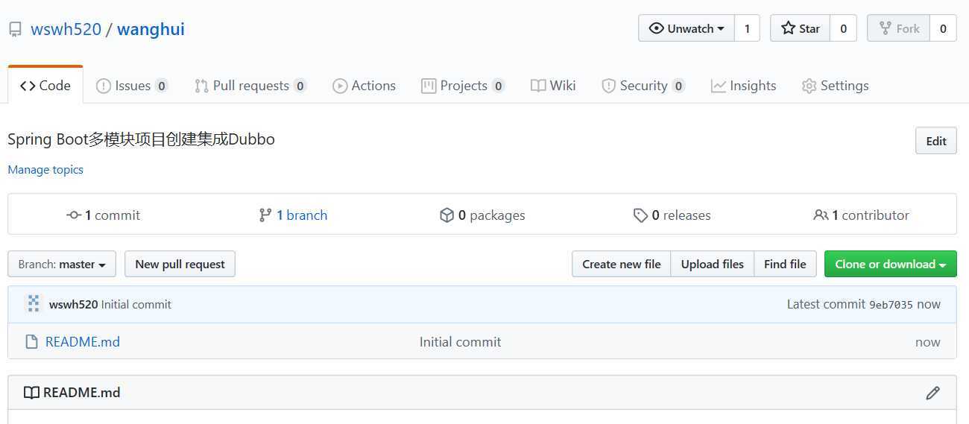Click the Unwatch eye button
Viewport: 969px width, 424px height.
pyautogui.click(x=686, y=28)
